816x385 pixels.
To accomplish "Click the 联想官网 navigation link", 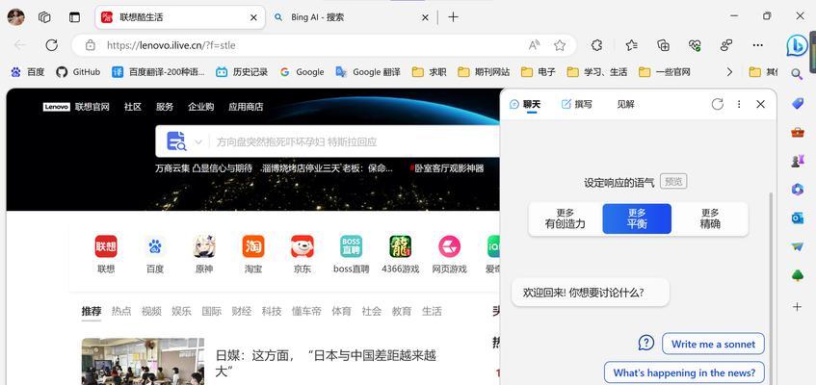I will click(92, 107).
